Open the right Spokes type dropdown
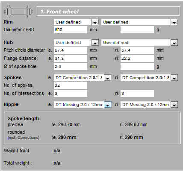This screenshot has width=183, height=171. click(149, 78)
